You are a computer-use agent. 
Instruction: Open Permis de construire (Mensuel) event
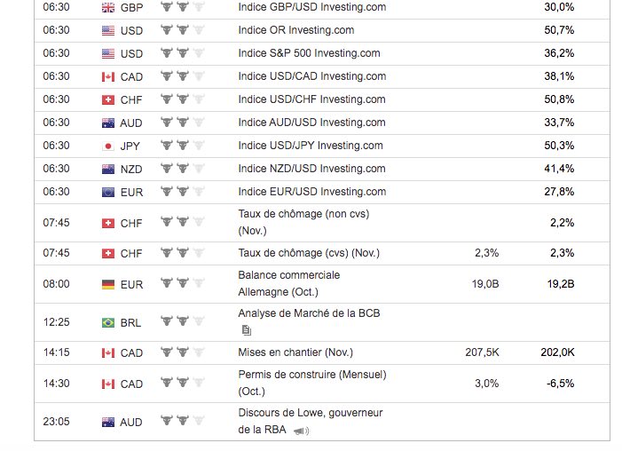coord(312,383)
